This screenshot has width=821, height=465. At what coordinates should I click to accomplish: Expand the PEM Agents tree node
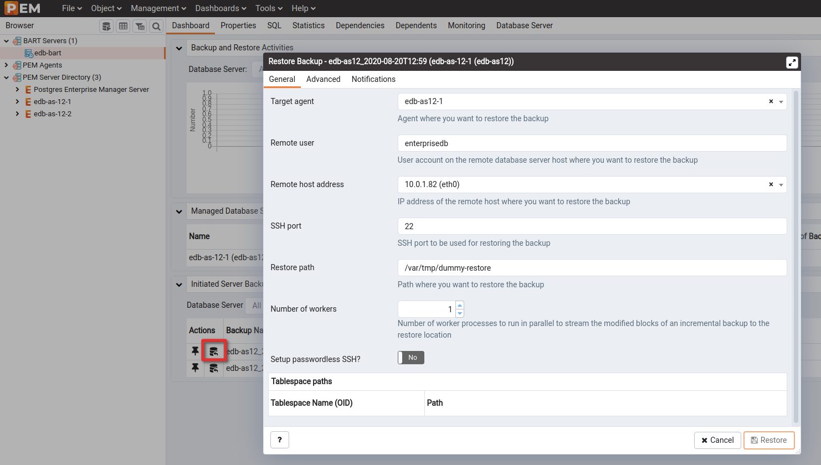7,65
